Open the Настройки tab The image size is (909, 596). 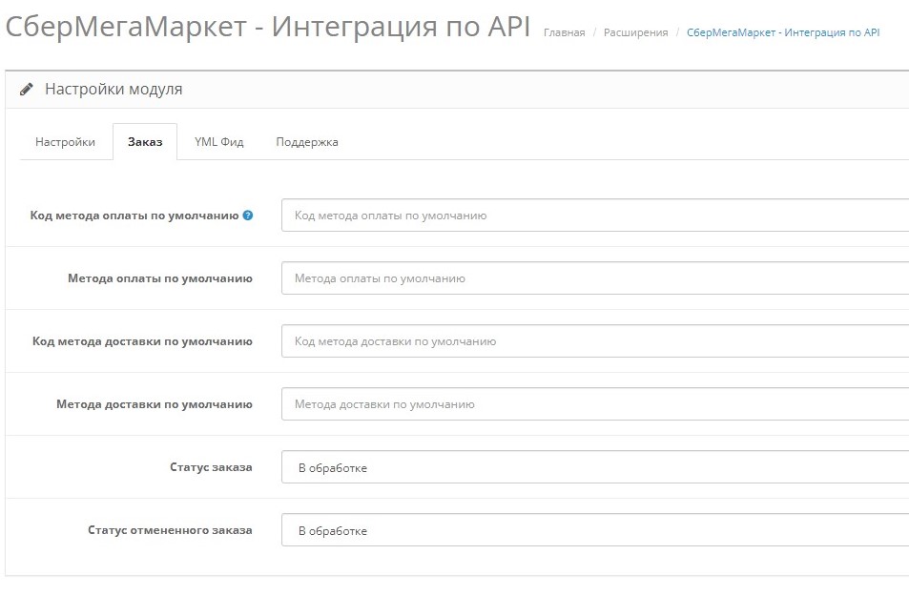[65, 142]
